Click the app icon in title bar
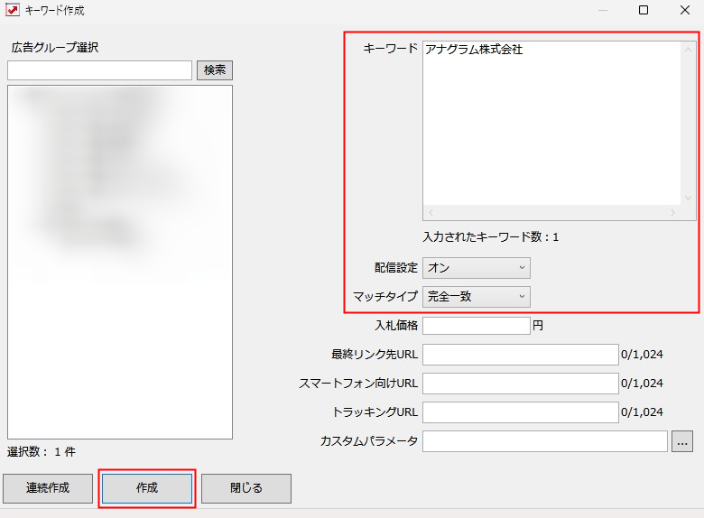 (x=13, y=11)
